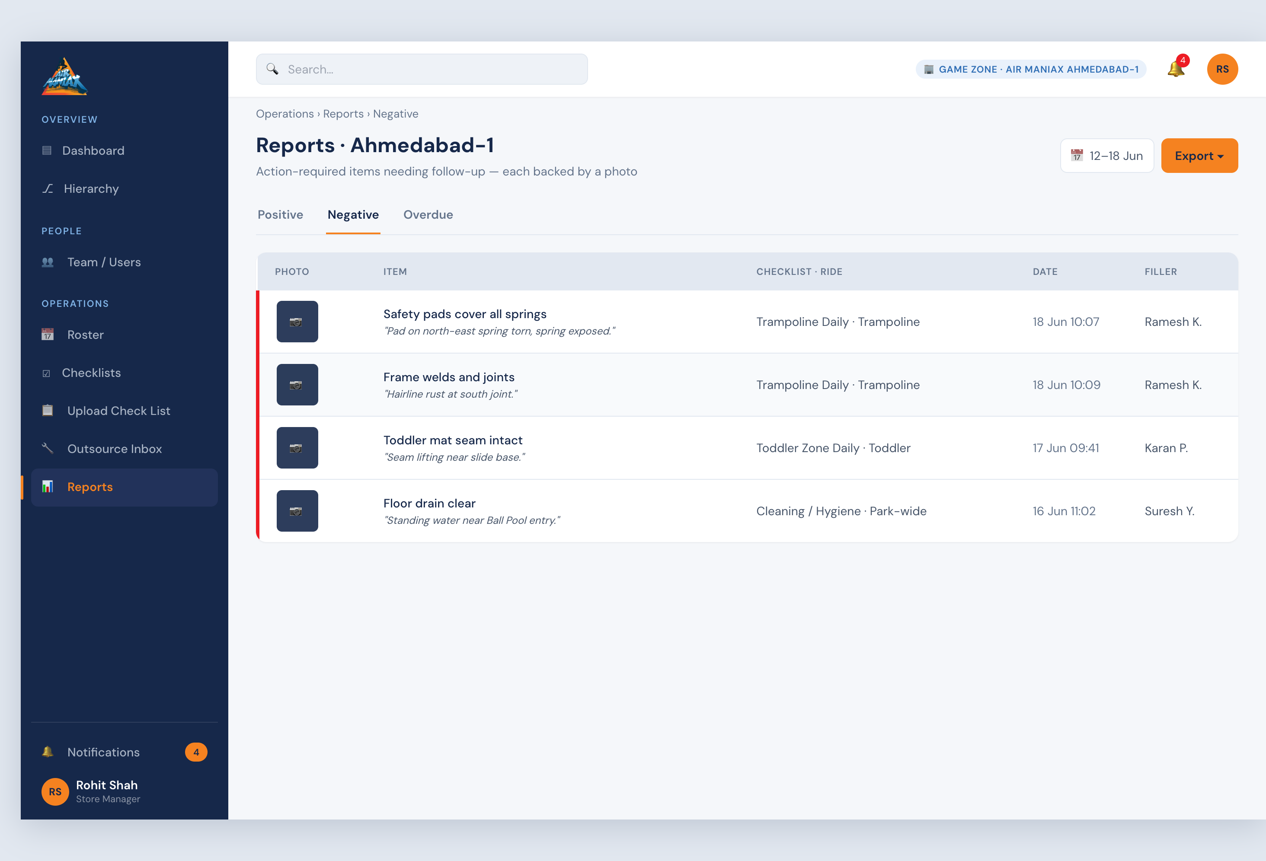Screen dimensions: 1266x861
Task: Click the Toddler mat seam intact item
Action: tap(453, 440)
